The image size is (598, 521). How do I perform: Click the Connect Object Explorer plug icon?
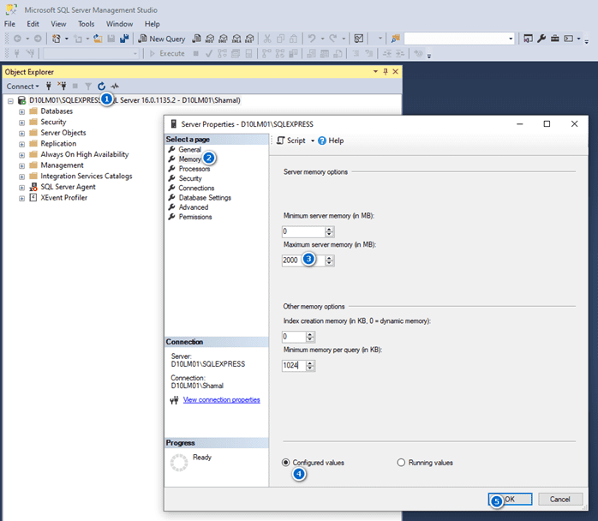coord(49,87)
